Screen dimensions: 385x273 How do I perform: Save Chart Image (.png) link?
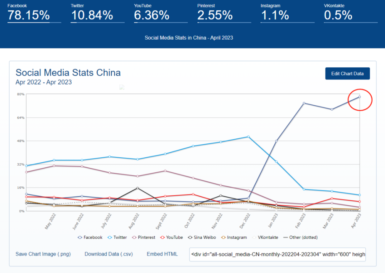point(43,254)
